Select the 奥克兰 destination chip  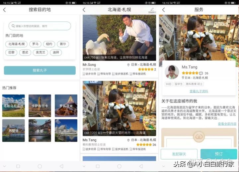(x=40, y=52)
